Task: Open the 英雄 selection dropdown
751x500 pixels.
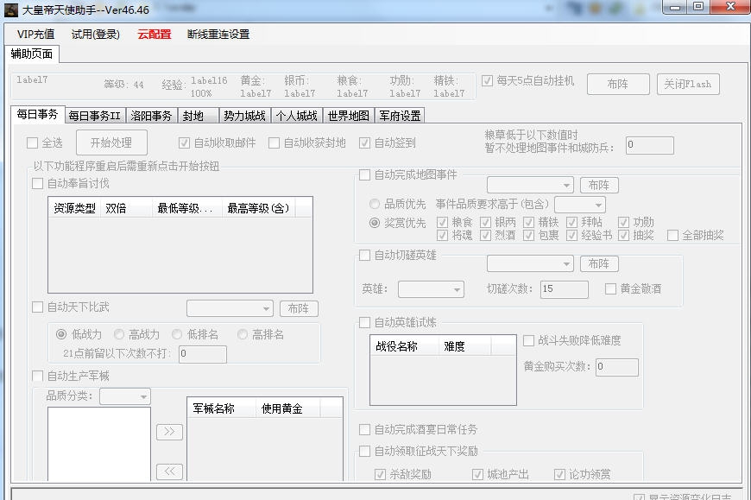Action: (x=432, y=289)
